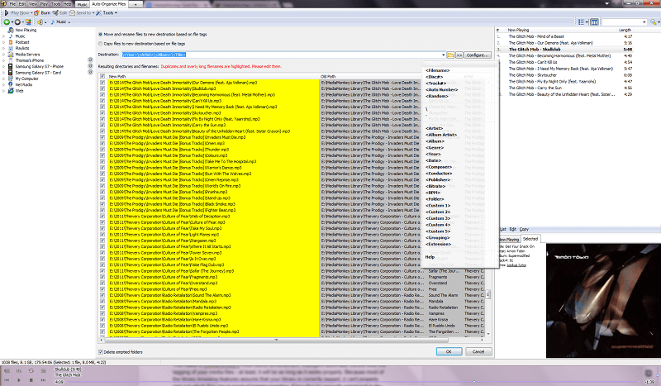Select Move and rename files radio option
The height and width of the screenshot is (386, 661).
pyautogui.click(x=100, y=34)
